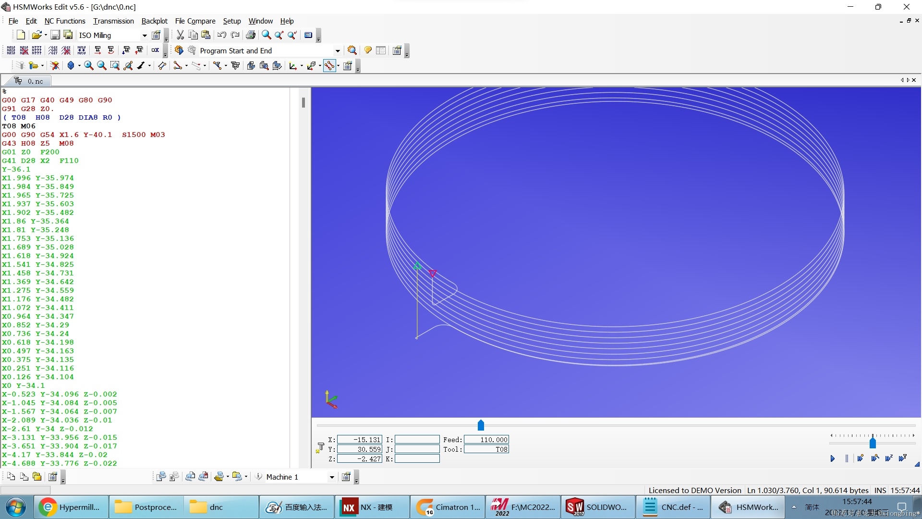Insert block numbers with the N010 icon
922x519 pixels.
pyautogui.click(x=11, y=50)
